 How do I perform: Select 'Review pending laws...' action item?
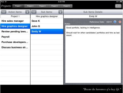coord(15,32)
